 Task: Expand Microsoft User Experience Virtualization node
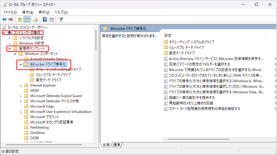(21, 112)
